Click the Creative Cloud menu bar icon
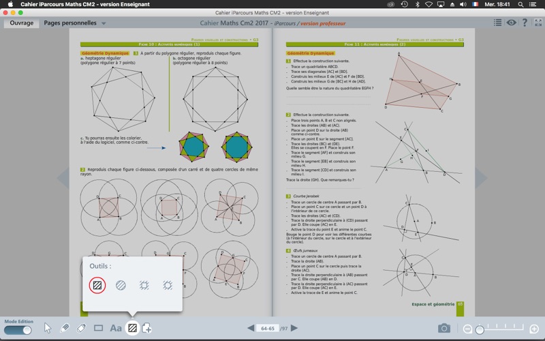545x341 pixels. click(391, 4)
